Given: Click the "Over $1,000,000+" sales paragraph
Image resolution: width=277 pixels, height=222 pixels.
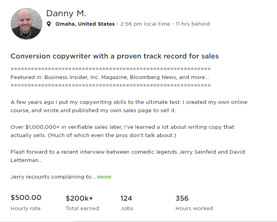Looking at the screenshot, I should 122,131.
